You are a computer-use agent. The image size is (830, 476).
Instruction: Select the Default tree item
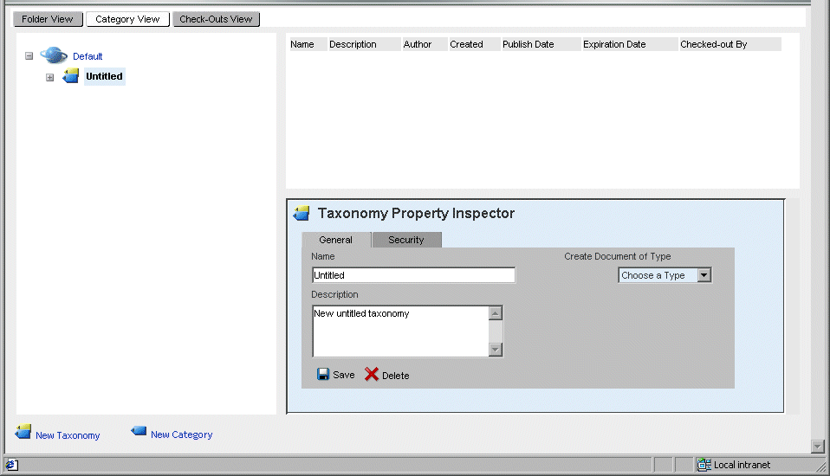coord(88,56)
